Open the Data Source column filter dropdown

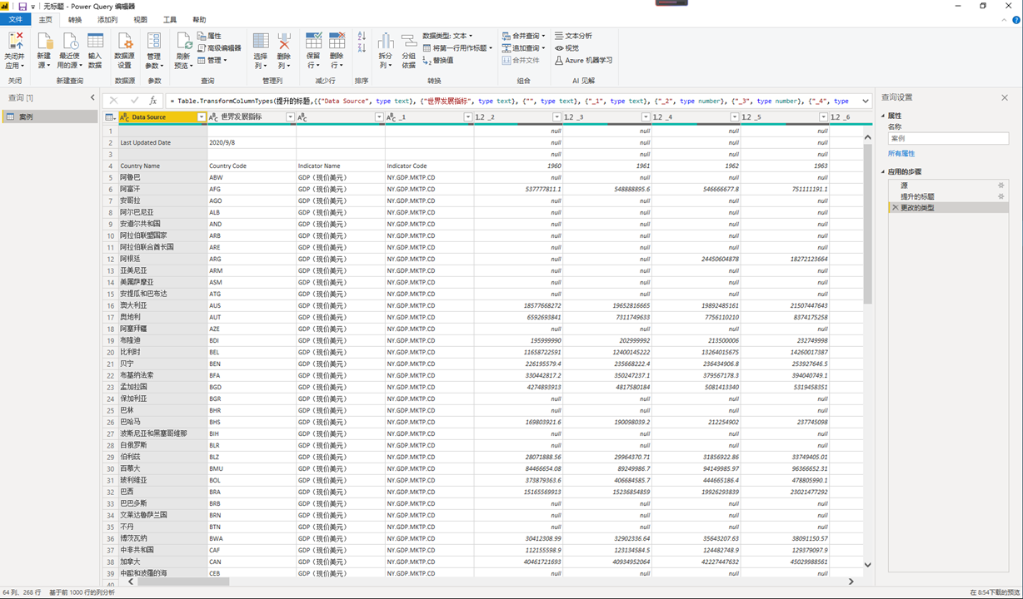pyautogui.click(x=201, y=117)
